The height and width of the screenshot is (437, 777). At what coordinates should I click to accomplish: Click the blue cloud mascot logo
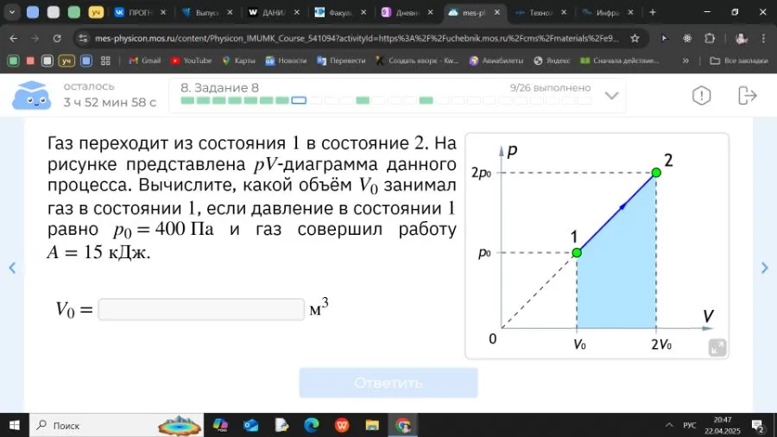point(31,95)
